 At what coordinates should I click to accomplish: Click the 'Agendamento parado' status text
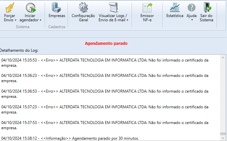[x=106, y=43]
